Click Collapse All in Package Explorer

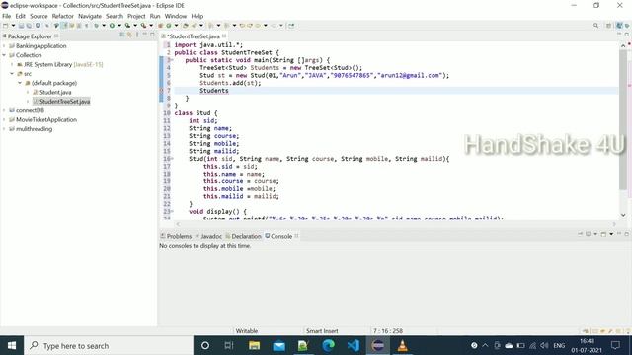pos(121,35)
